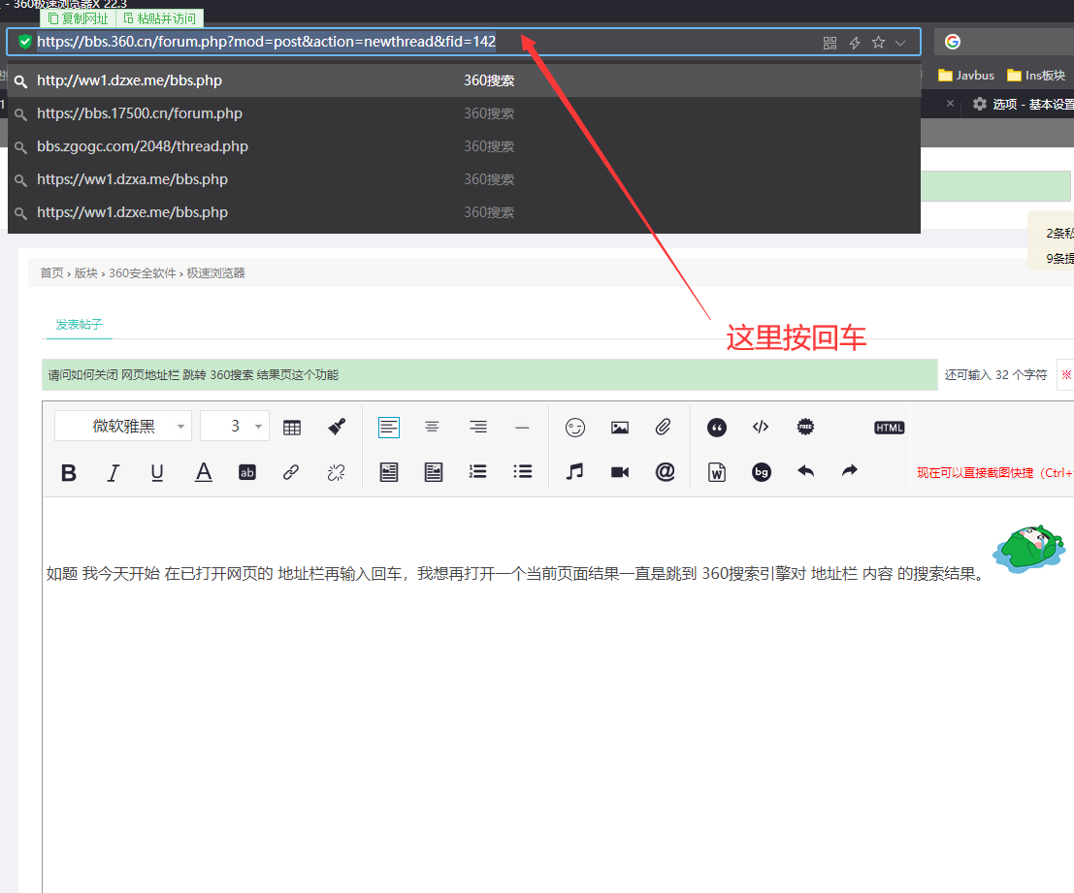
Task: Insert a table with the table icon
Action: tap(292, 428)
